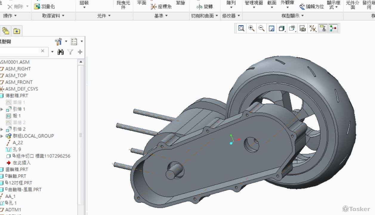Expand the 群組LOCAL_GROUP tree node
Screen dimensions: 375x215
pyautogui.click(x=2, y=136)
